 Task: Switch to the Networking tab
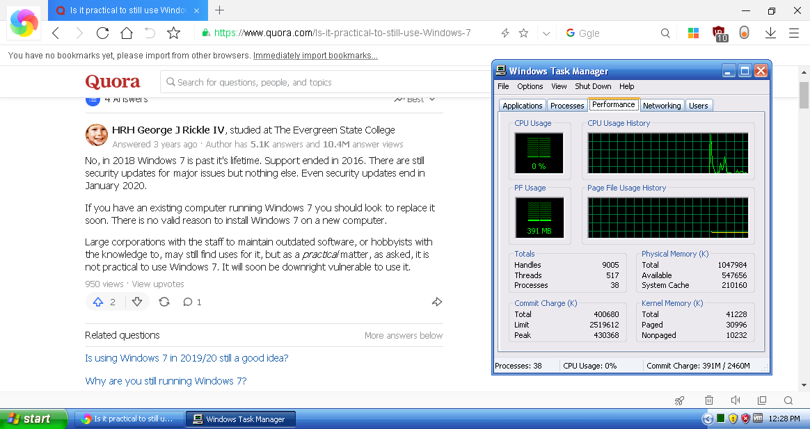662,105
